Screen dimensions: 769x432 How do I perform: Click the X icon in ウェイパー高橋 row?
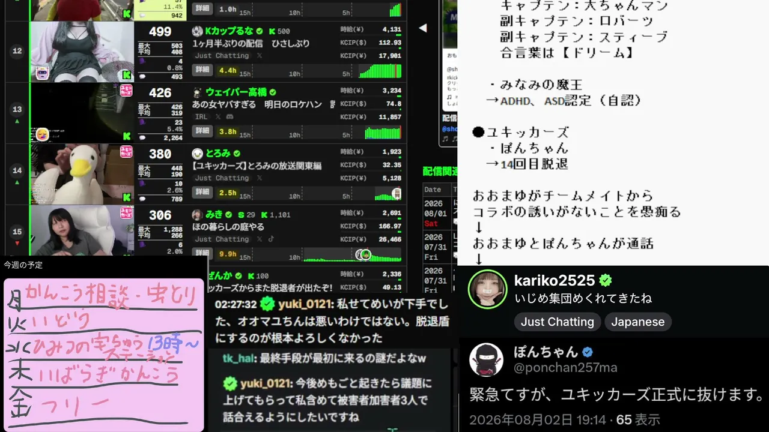[x=217, y=117]
